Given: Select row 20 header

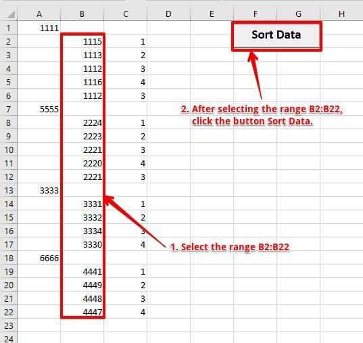Looking at the screenshot, I should coord(9,285).
